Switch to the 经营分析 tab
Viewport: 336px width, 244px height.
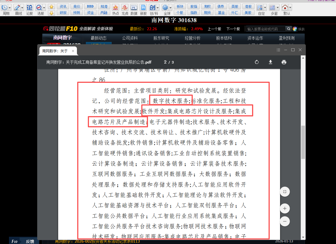click(x=192, y=38)
